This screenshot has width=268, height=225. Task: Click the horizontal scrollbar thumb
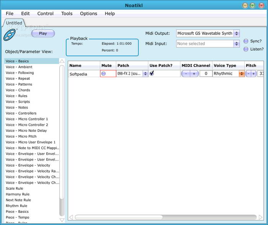pos(119,217)
